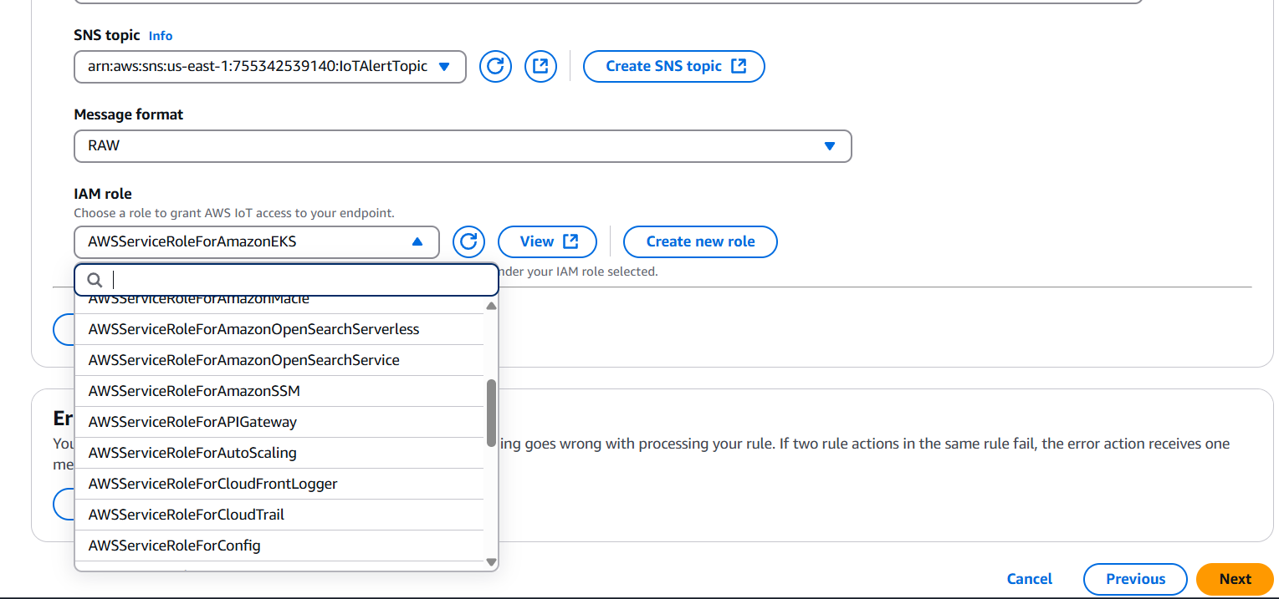The image size is (1279, 599).
Task: Open the SNS topic Info link
Action: (161, 35)
